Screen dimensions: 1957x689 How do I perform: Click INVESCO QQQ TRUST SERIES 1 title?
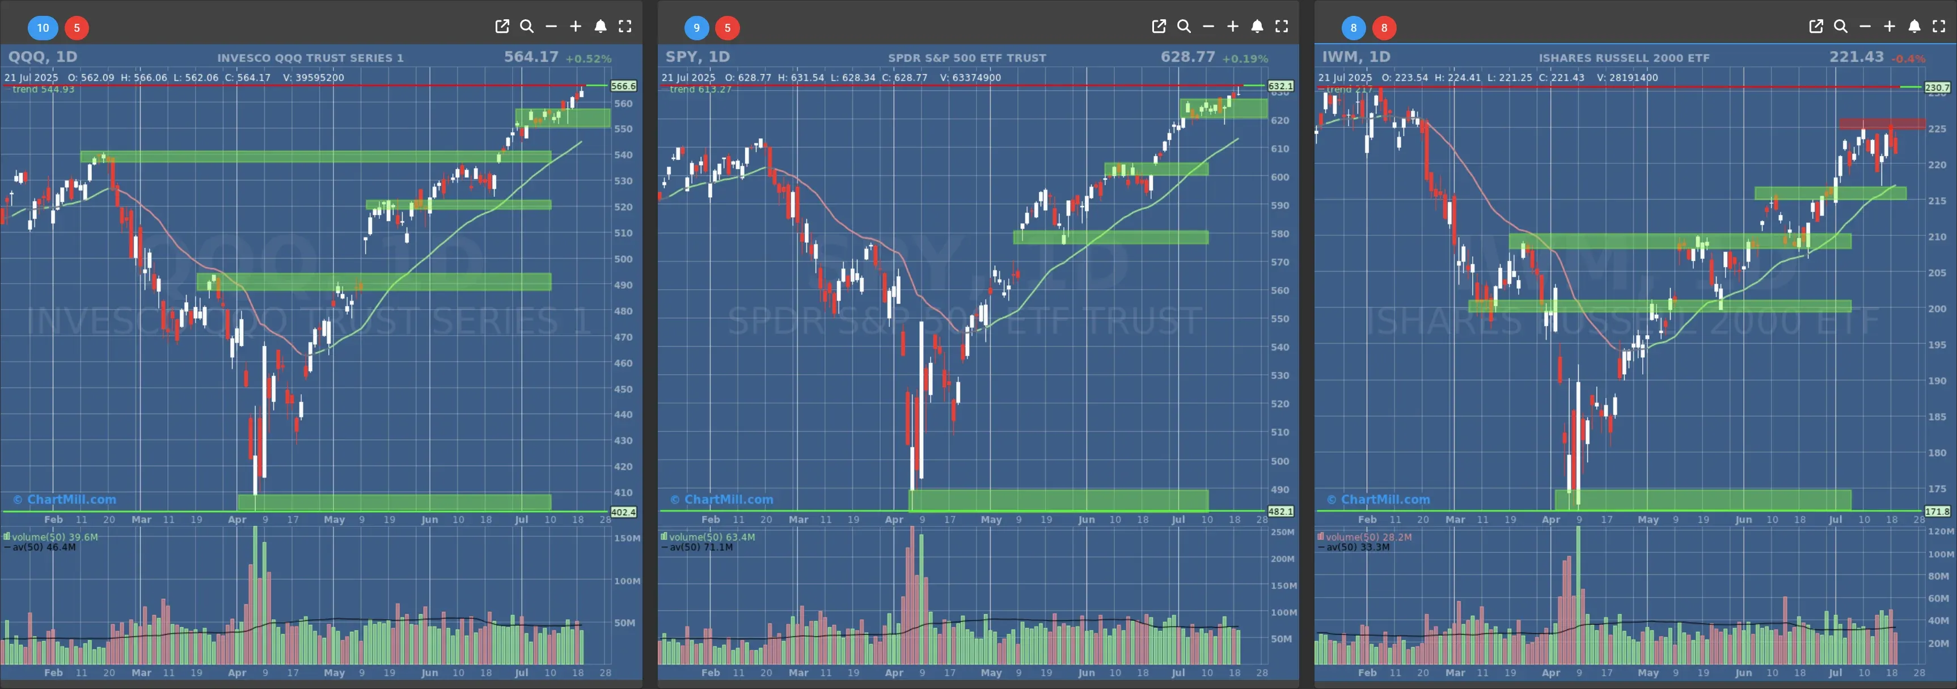(x=310, y=58)
